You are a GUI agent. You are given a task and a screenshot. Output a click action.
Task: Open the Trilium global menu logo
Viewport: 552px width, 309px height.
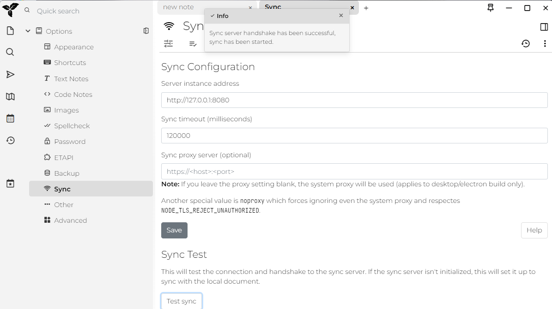coord(11,10)
